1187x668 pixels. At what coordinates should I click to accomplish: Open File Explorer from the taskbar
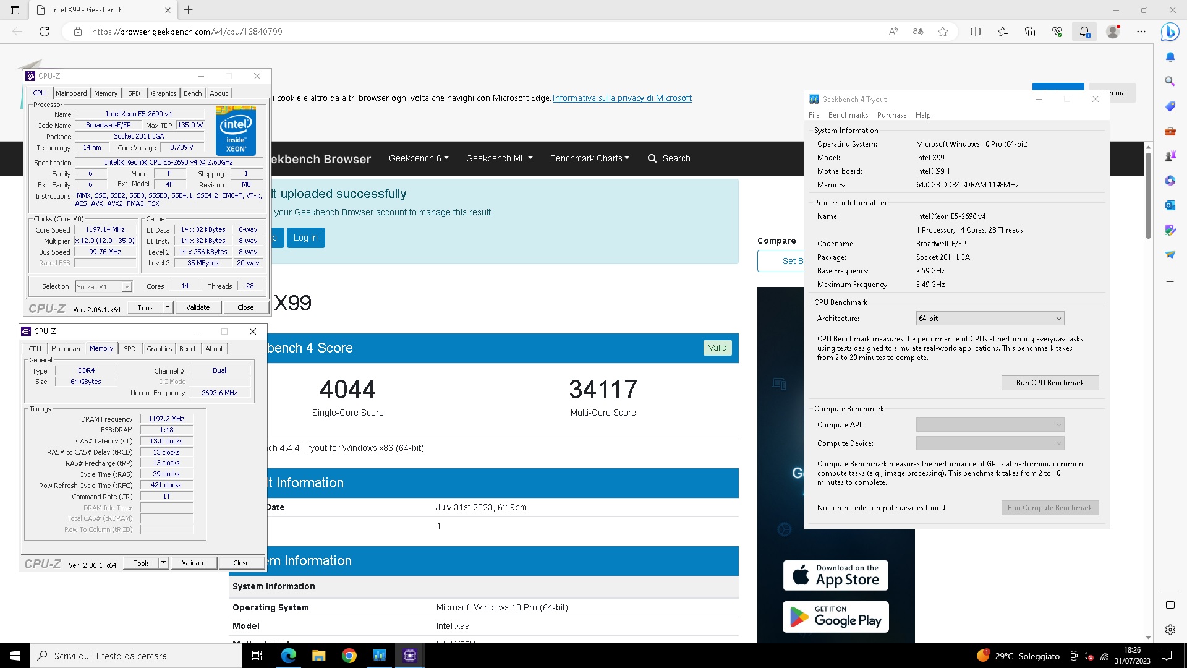[318, 656]
